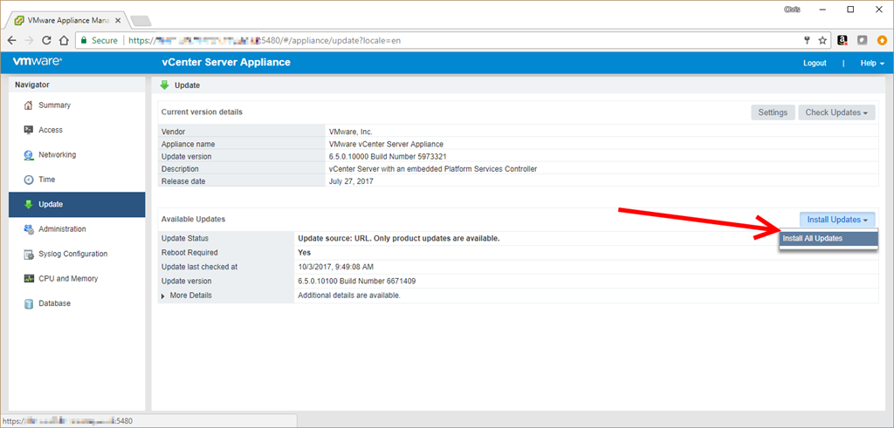
Task: Click the green Update arrow icon in Navigator
Action: pyautogui.click(x=29, y=204)
